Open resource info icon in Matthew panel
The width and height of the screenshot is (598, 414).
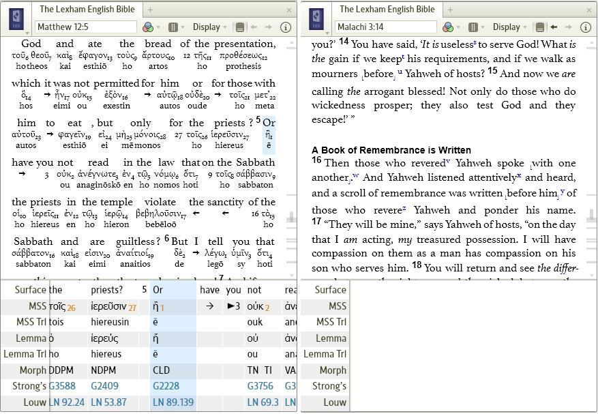[x=285, y=27]
